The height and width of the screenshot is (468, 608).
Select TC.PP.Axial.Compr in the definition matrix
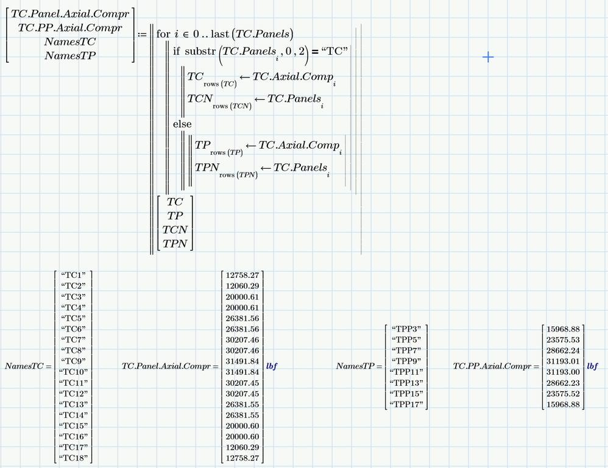pyautogui.click(x=70, y=28)
